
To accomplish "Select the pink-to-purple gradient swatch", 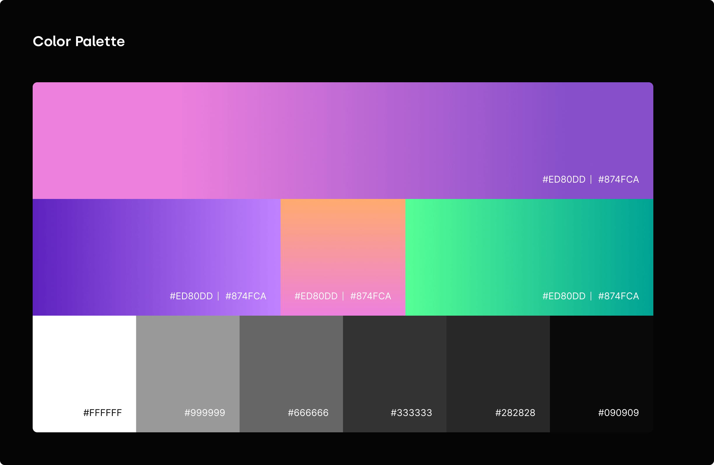I will [x=343, y=140].
